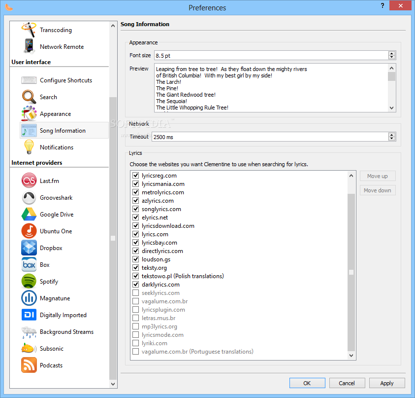Open the Digitally Imported icon
The width and height of the screenshot is (415, 398).
(29, 315)
